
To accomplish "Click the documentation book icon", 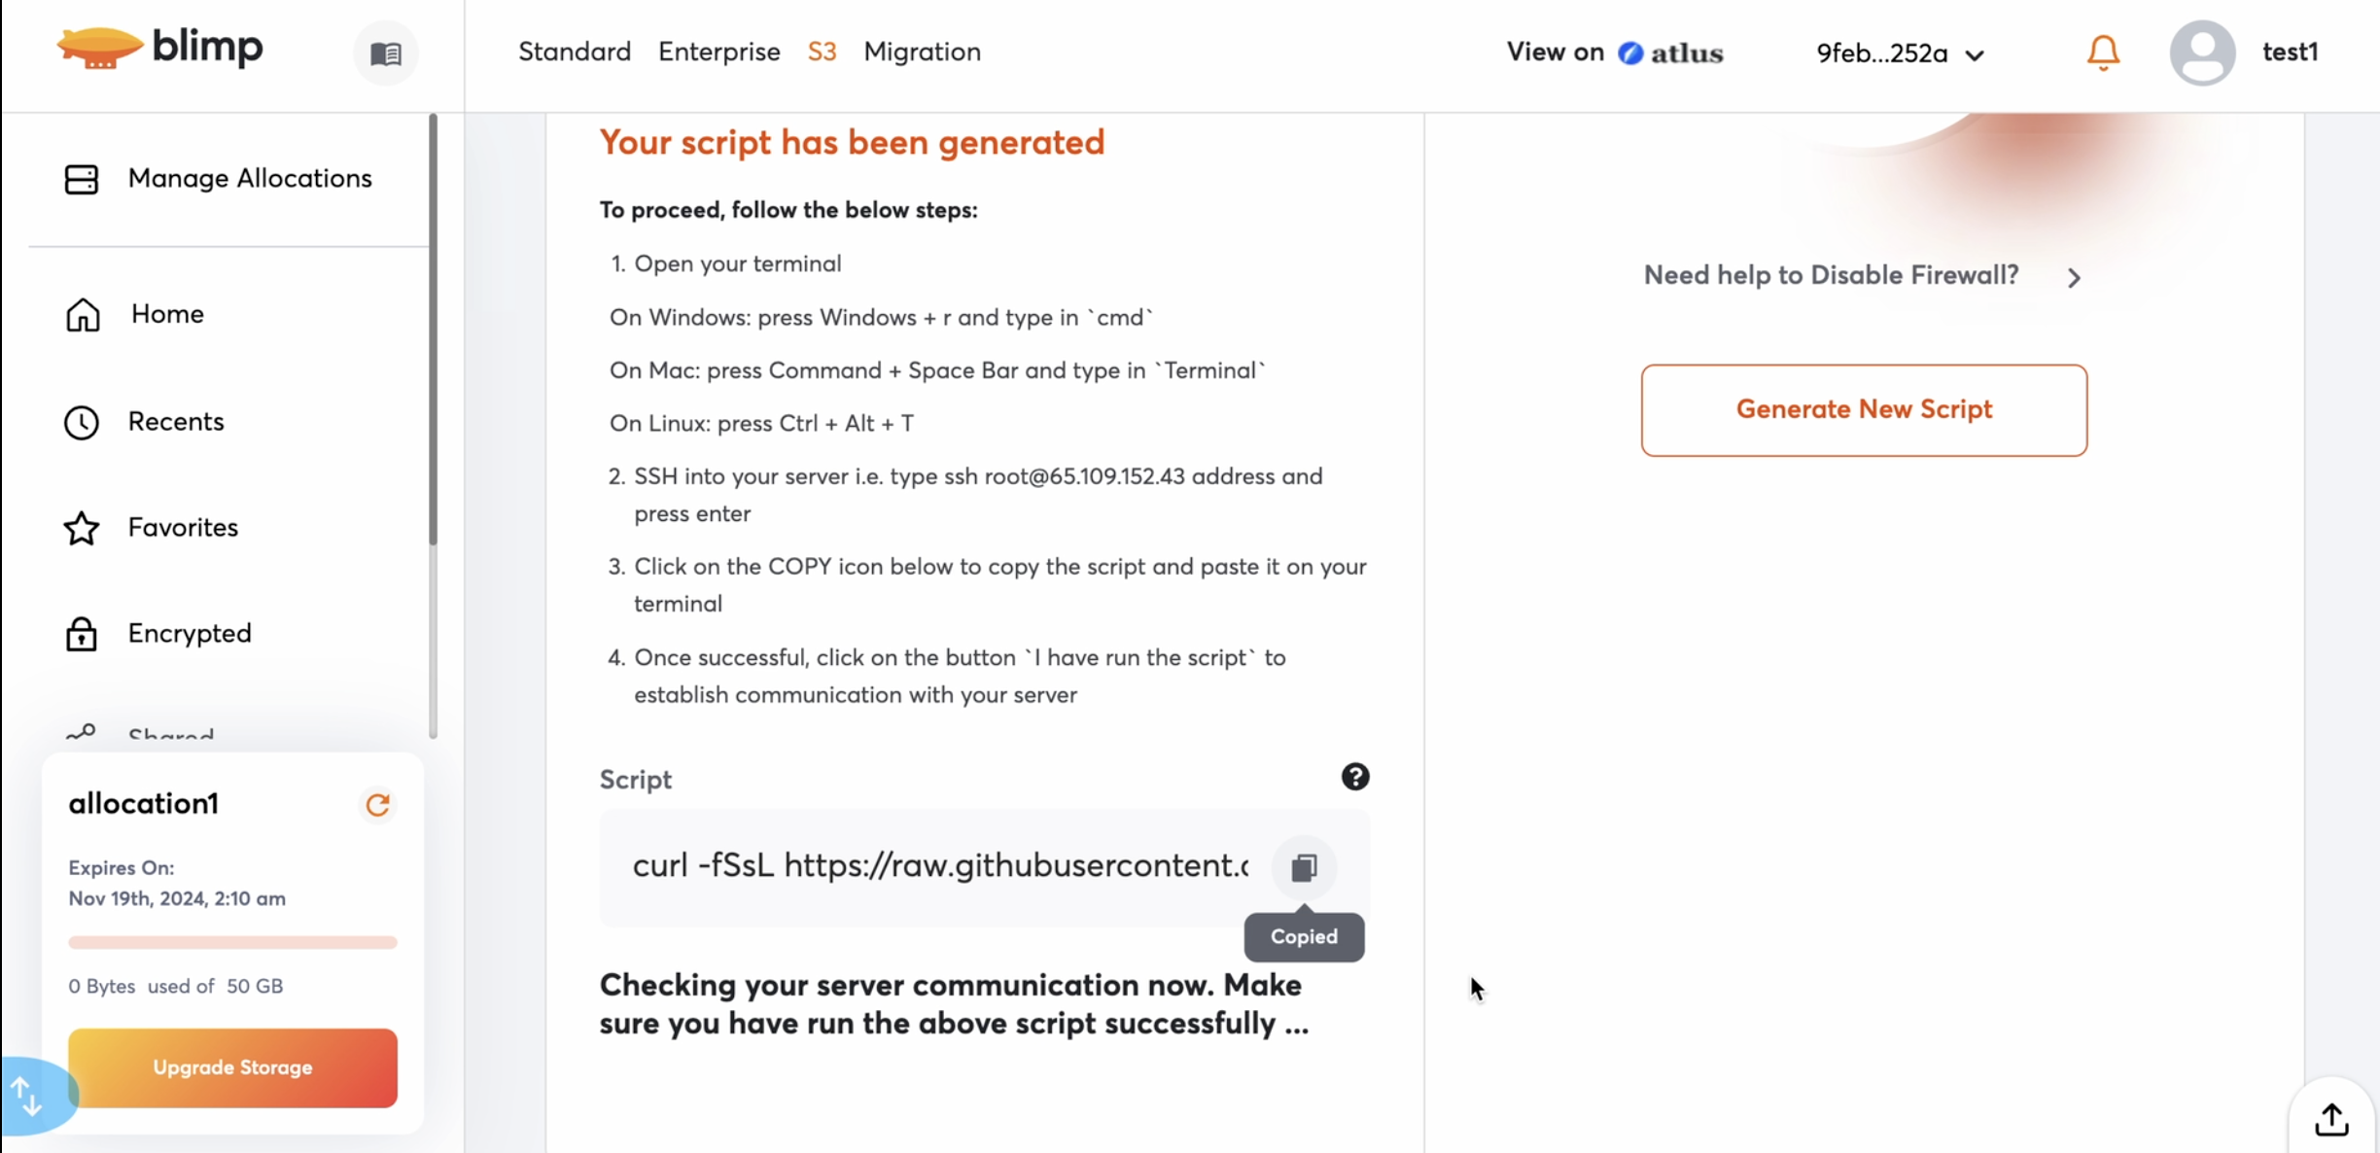I will click(386, 53).
